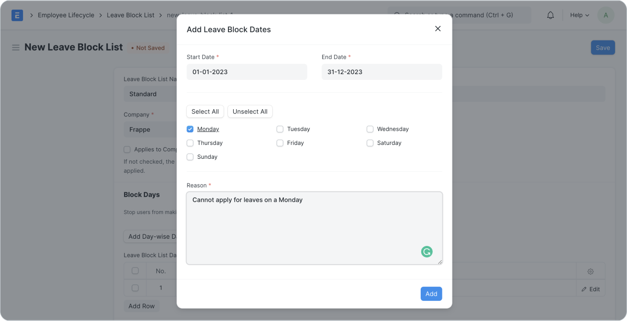
Task: Open the Start Date picker field
Action: (x=247, y=72)
